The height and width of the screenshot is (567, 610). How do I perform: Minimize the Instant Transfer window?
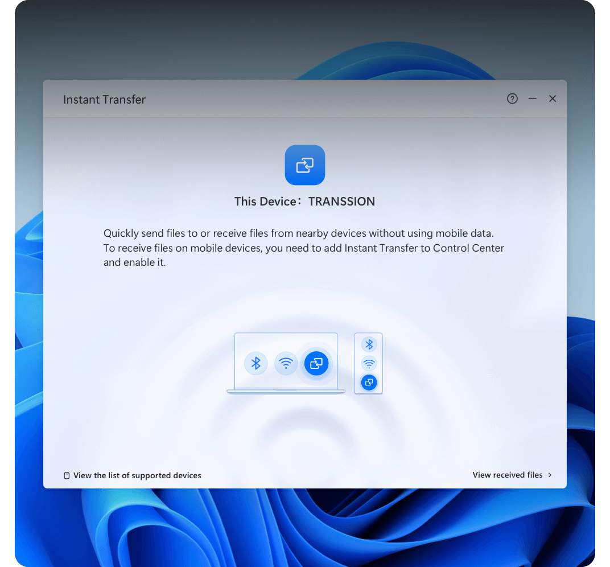click(533, 98)
